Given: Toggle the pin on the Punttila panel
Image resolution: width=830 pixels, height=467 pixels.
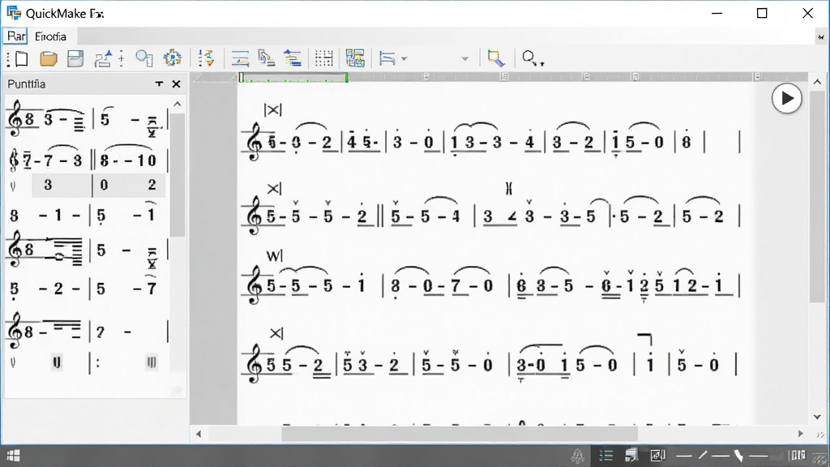Looking at the screenshot, I should (159, 84).
